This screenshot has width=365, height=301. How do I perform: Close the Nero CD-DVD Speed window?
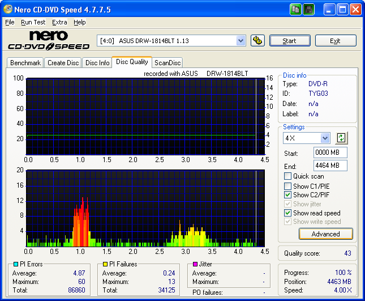[x=356, y=10]
